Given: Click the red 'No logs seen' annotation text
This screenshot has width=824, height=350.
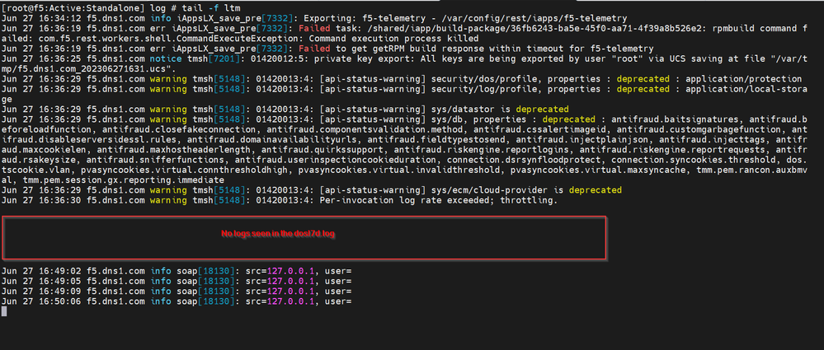Looking at the screenshot, I should tap(277, 235).
